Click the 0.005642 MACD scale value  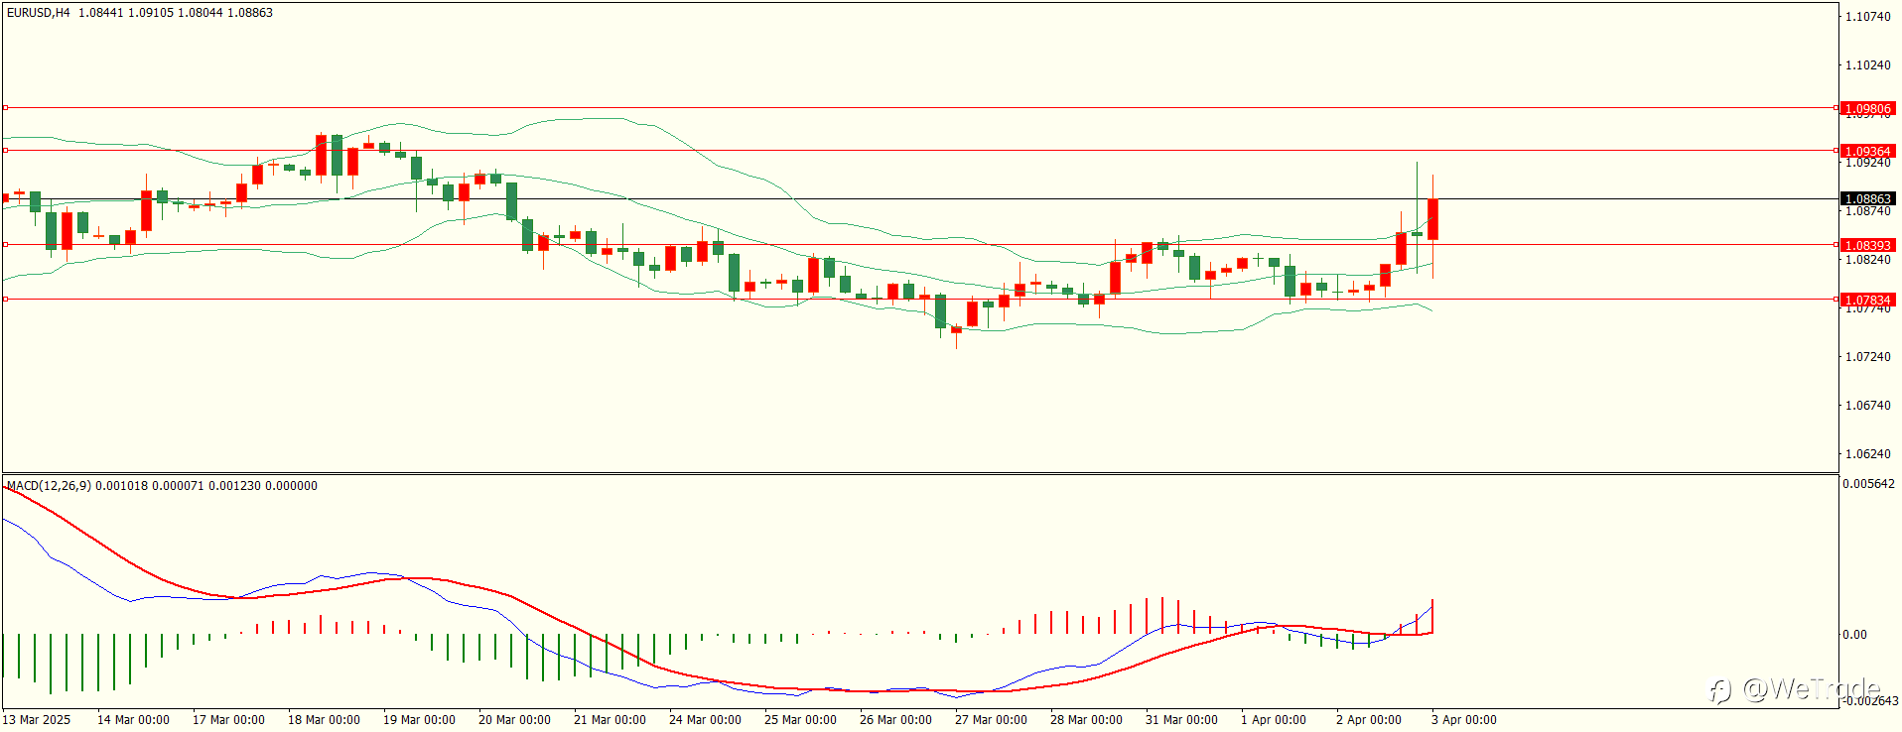tap(1869, 484)
